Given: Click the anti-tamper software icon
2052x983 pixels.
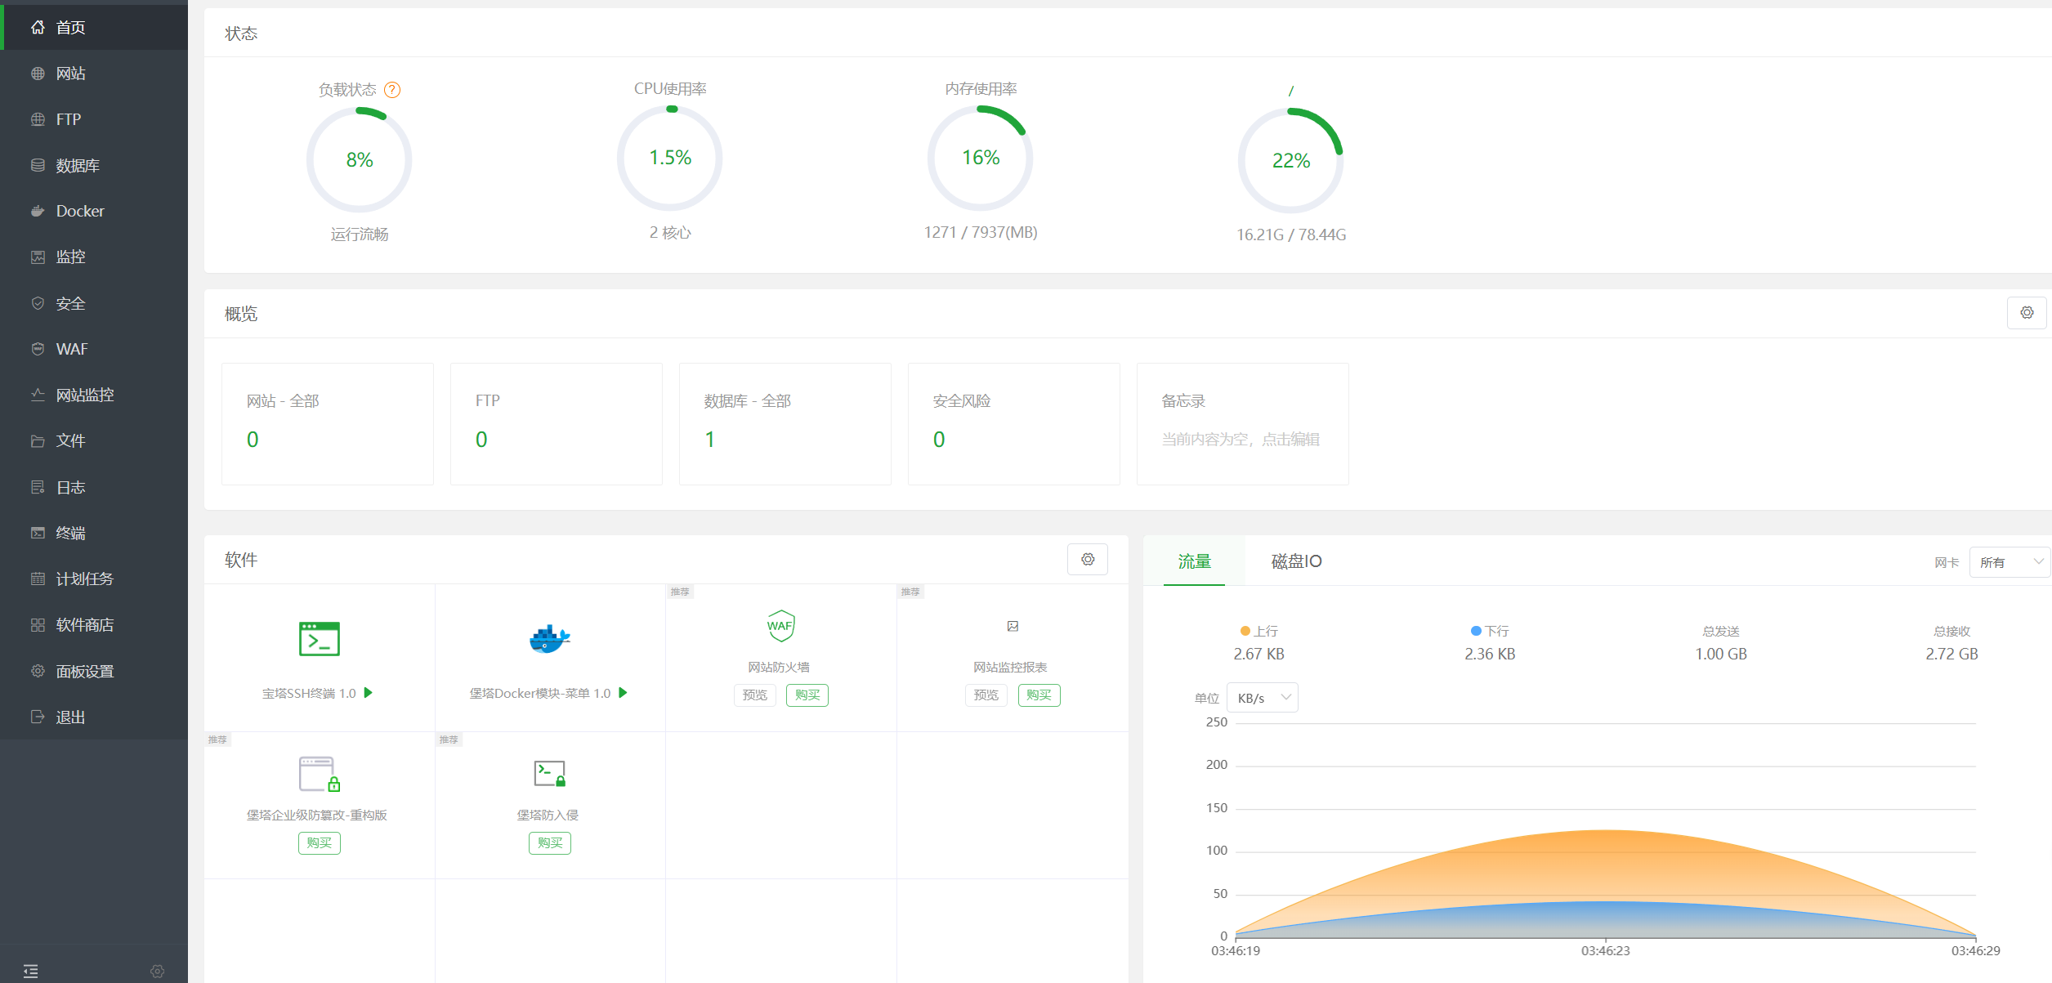Looking at the screenshot, I should 319,774.
